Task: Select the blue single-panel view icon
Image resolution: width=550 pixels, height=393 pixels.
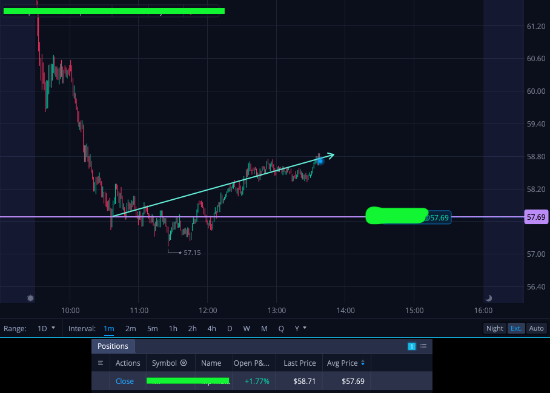Action: pos(412,346)
